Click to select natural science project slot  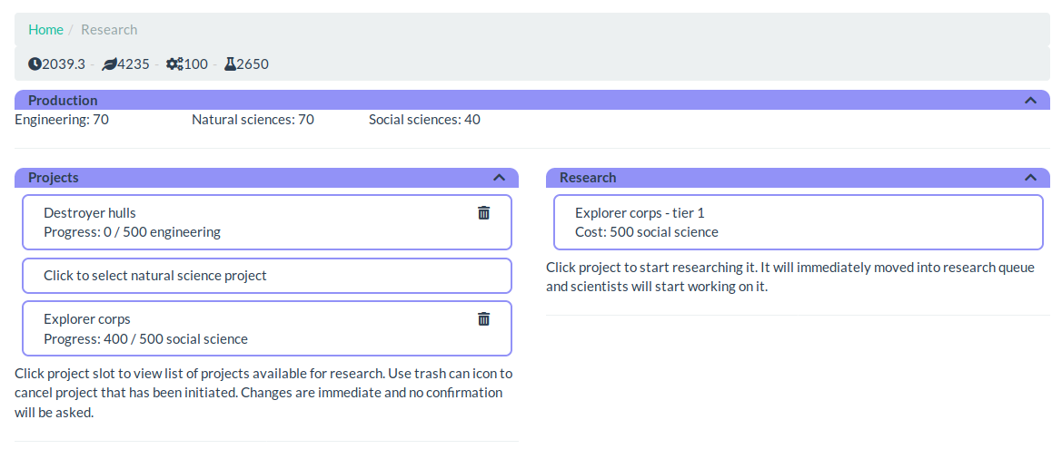point(267,276)
